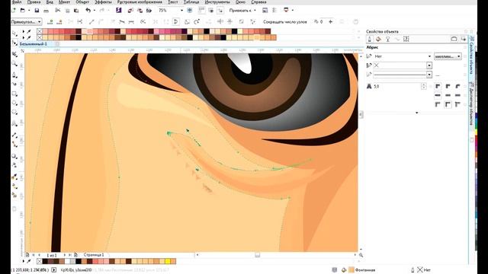Select the Parallel Dimension tool
This screenshot has height=274, width=488.
(x=14, y=135)
